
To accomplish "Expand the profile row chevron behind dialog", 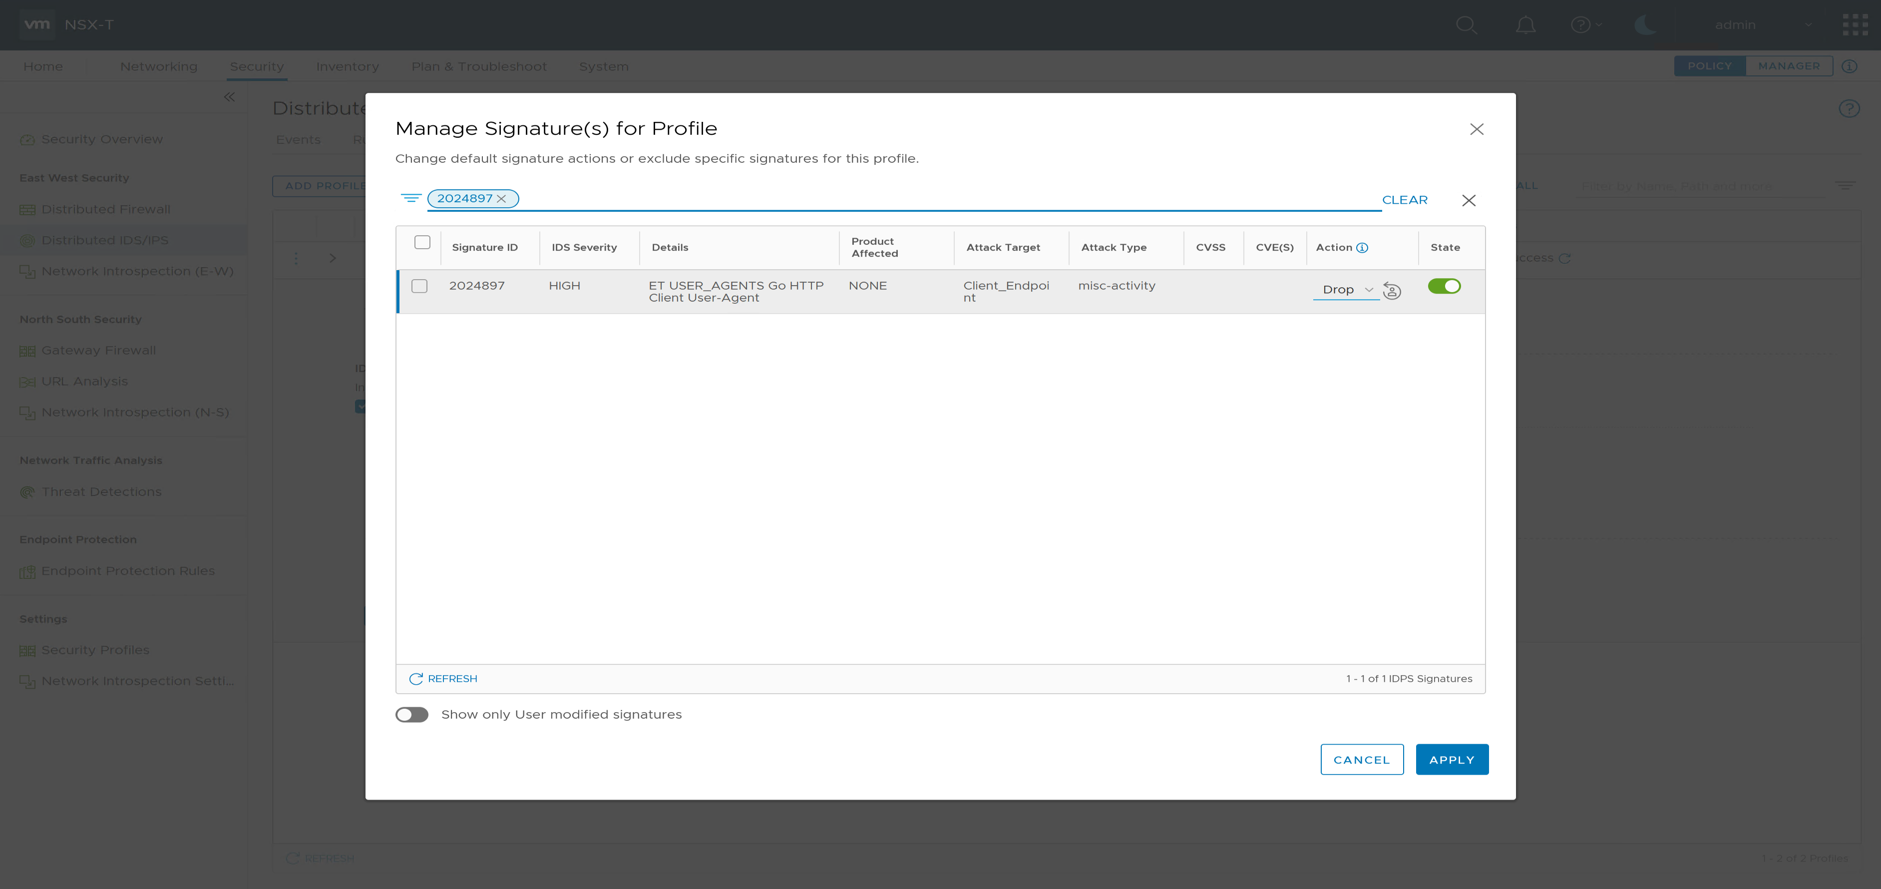I will (x=332, y=258).
